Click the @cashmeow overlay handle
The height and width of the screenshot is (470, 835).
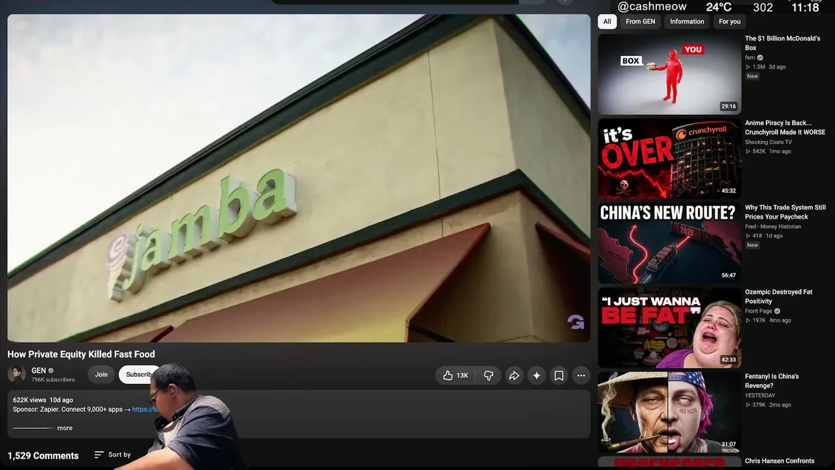652,7
